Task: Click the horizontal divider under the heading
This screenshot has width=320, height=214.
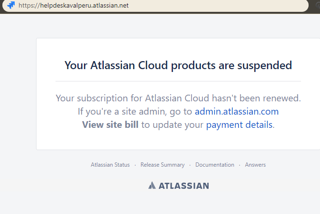Action: point(178,81)
